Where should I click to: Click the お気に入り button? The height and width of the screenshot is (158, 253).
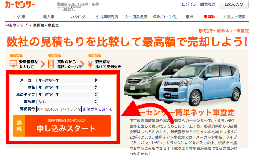click(x=234, y=4)
